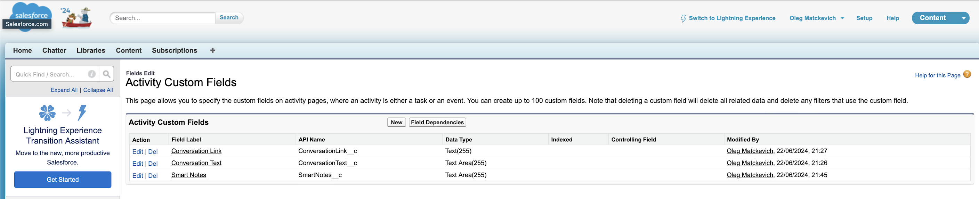Focus the top global Search box
Viewport: 979px width, 199px height.
pos(163,18)
